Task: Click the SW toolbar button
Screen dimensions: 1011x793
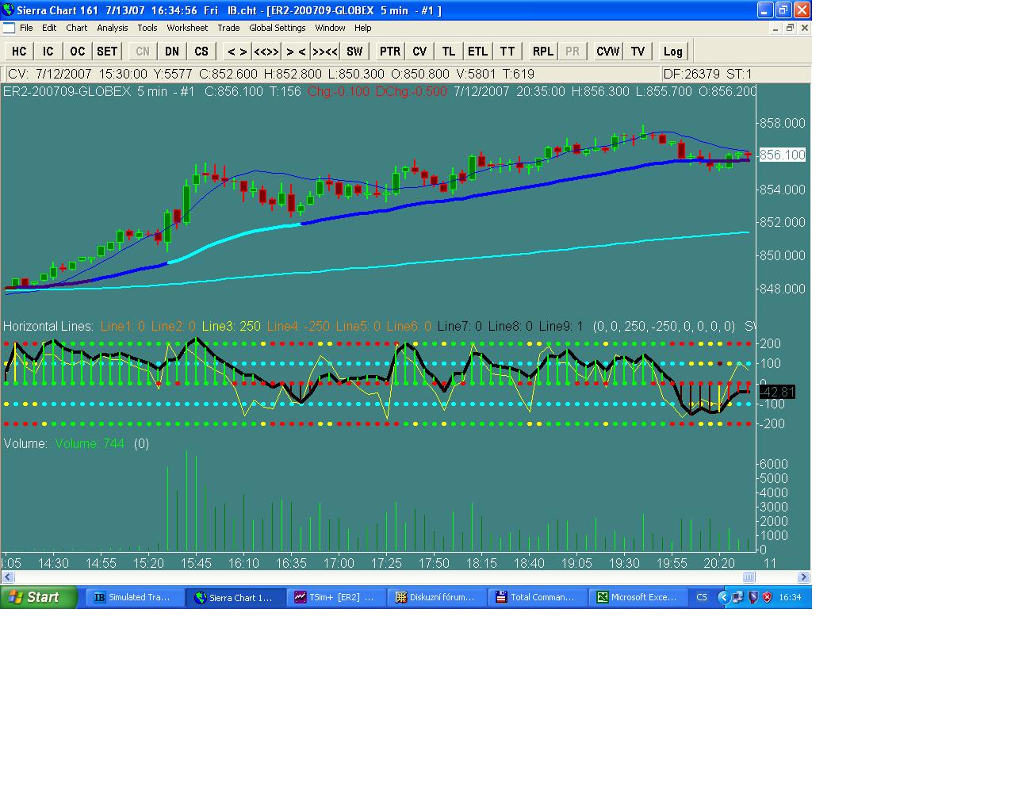Action: click(x=354, y=52)
